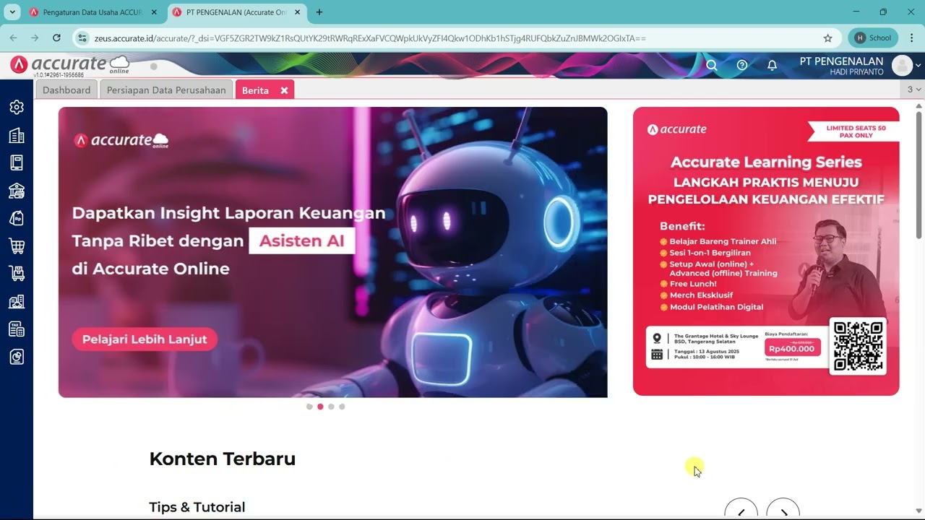
Task: Click the page vertical scrollbar thumb
Action: point(919,175)
